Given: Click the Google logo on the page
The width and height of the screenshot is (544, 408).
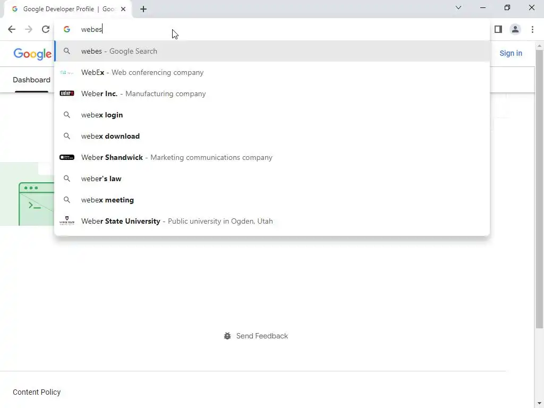Looking at the screenshot, I should [x=32, y=54].
